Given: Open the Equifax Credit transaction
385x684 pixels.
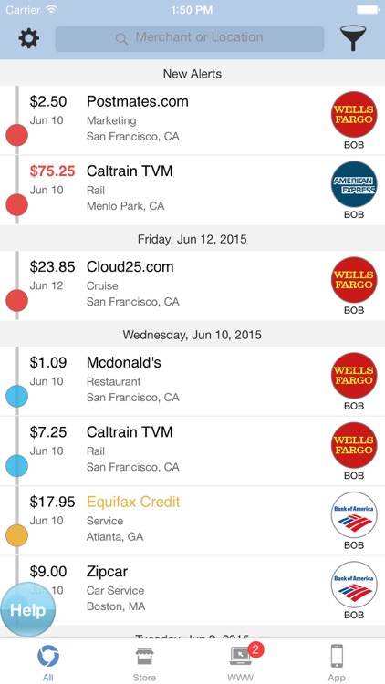Looking at the screenshot, I should [x=192, y=521].
